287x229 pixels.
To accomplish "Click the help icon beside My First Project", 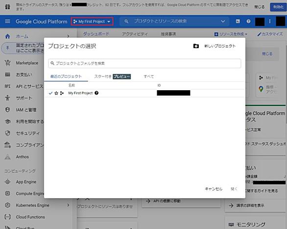I will [x=96, y=93].
